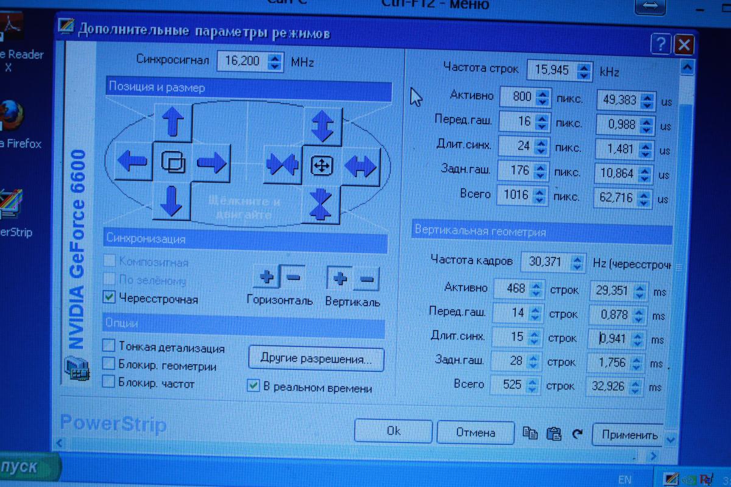Click the horizontal sync polarity plus button
The image size is (731, 487).
(x=267, y=278)
